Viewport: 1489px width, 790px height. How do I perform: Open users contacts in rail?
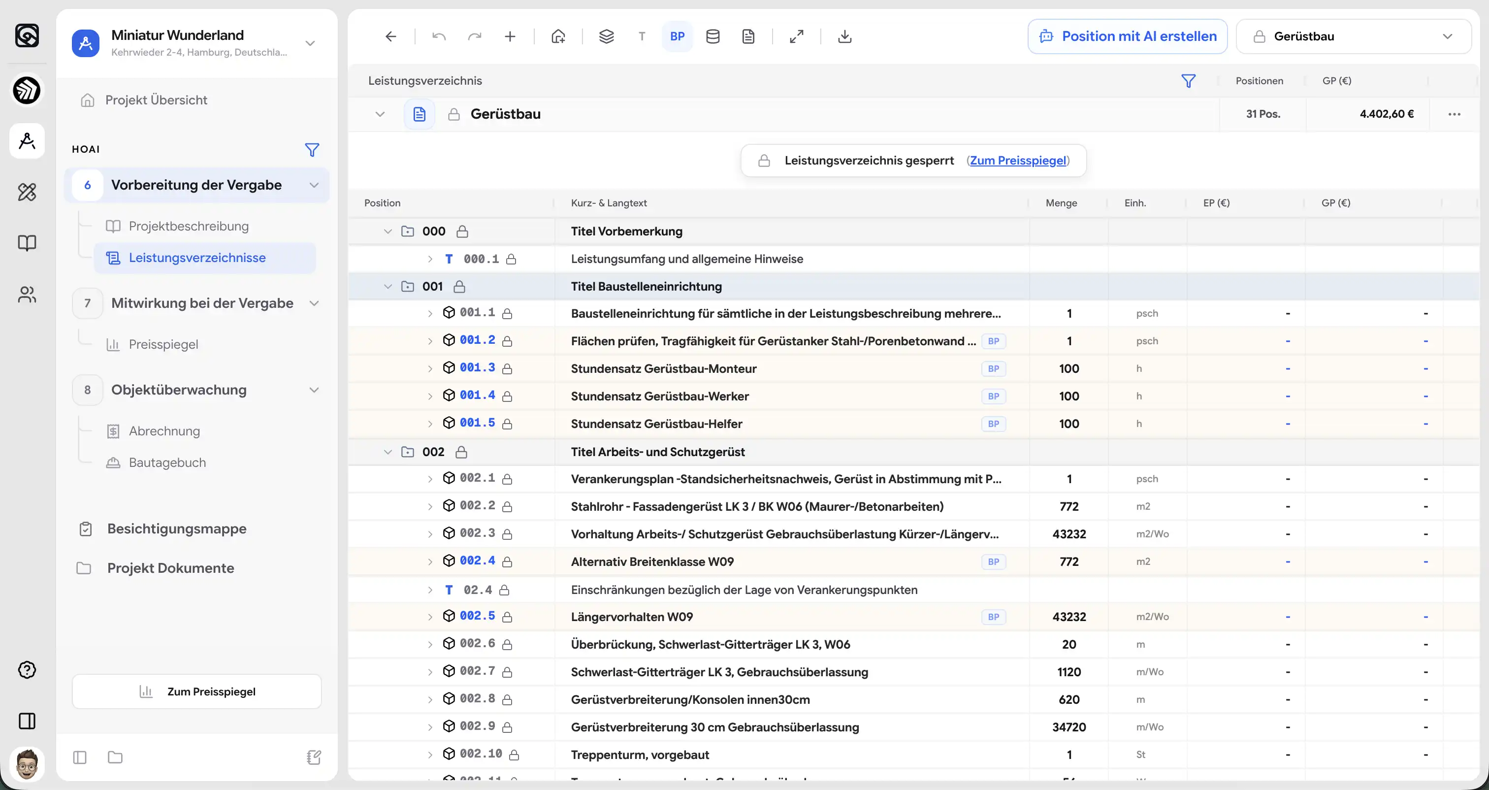click(x=27, y=295)
